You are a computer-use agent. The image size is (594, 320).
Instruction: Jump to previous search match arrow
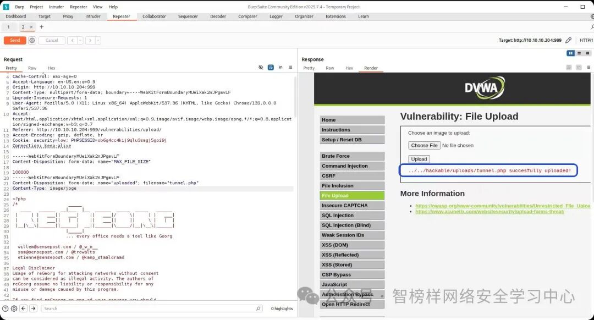[x=24, y=308]
